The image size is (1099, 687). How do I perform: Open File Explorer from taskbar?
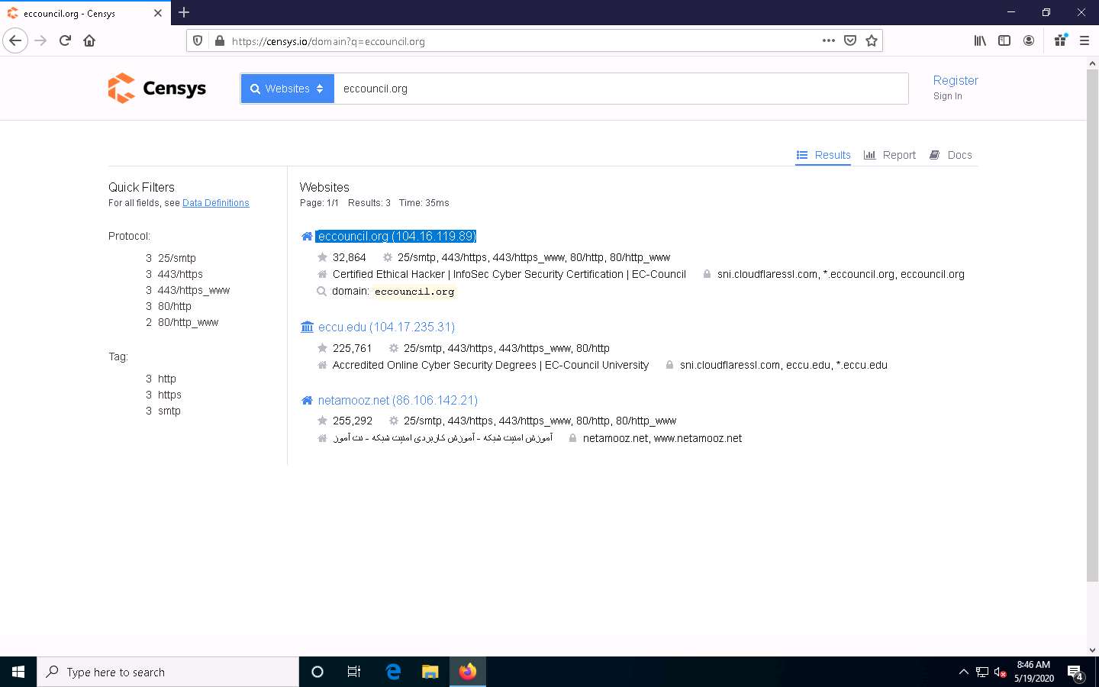coord(430,672)
